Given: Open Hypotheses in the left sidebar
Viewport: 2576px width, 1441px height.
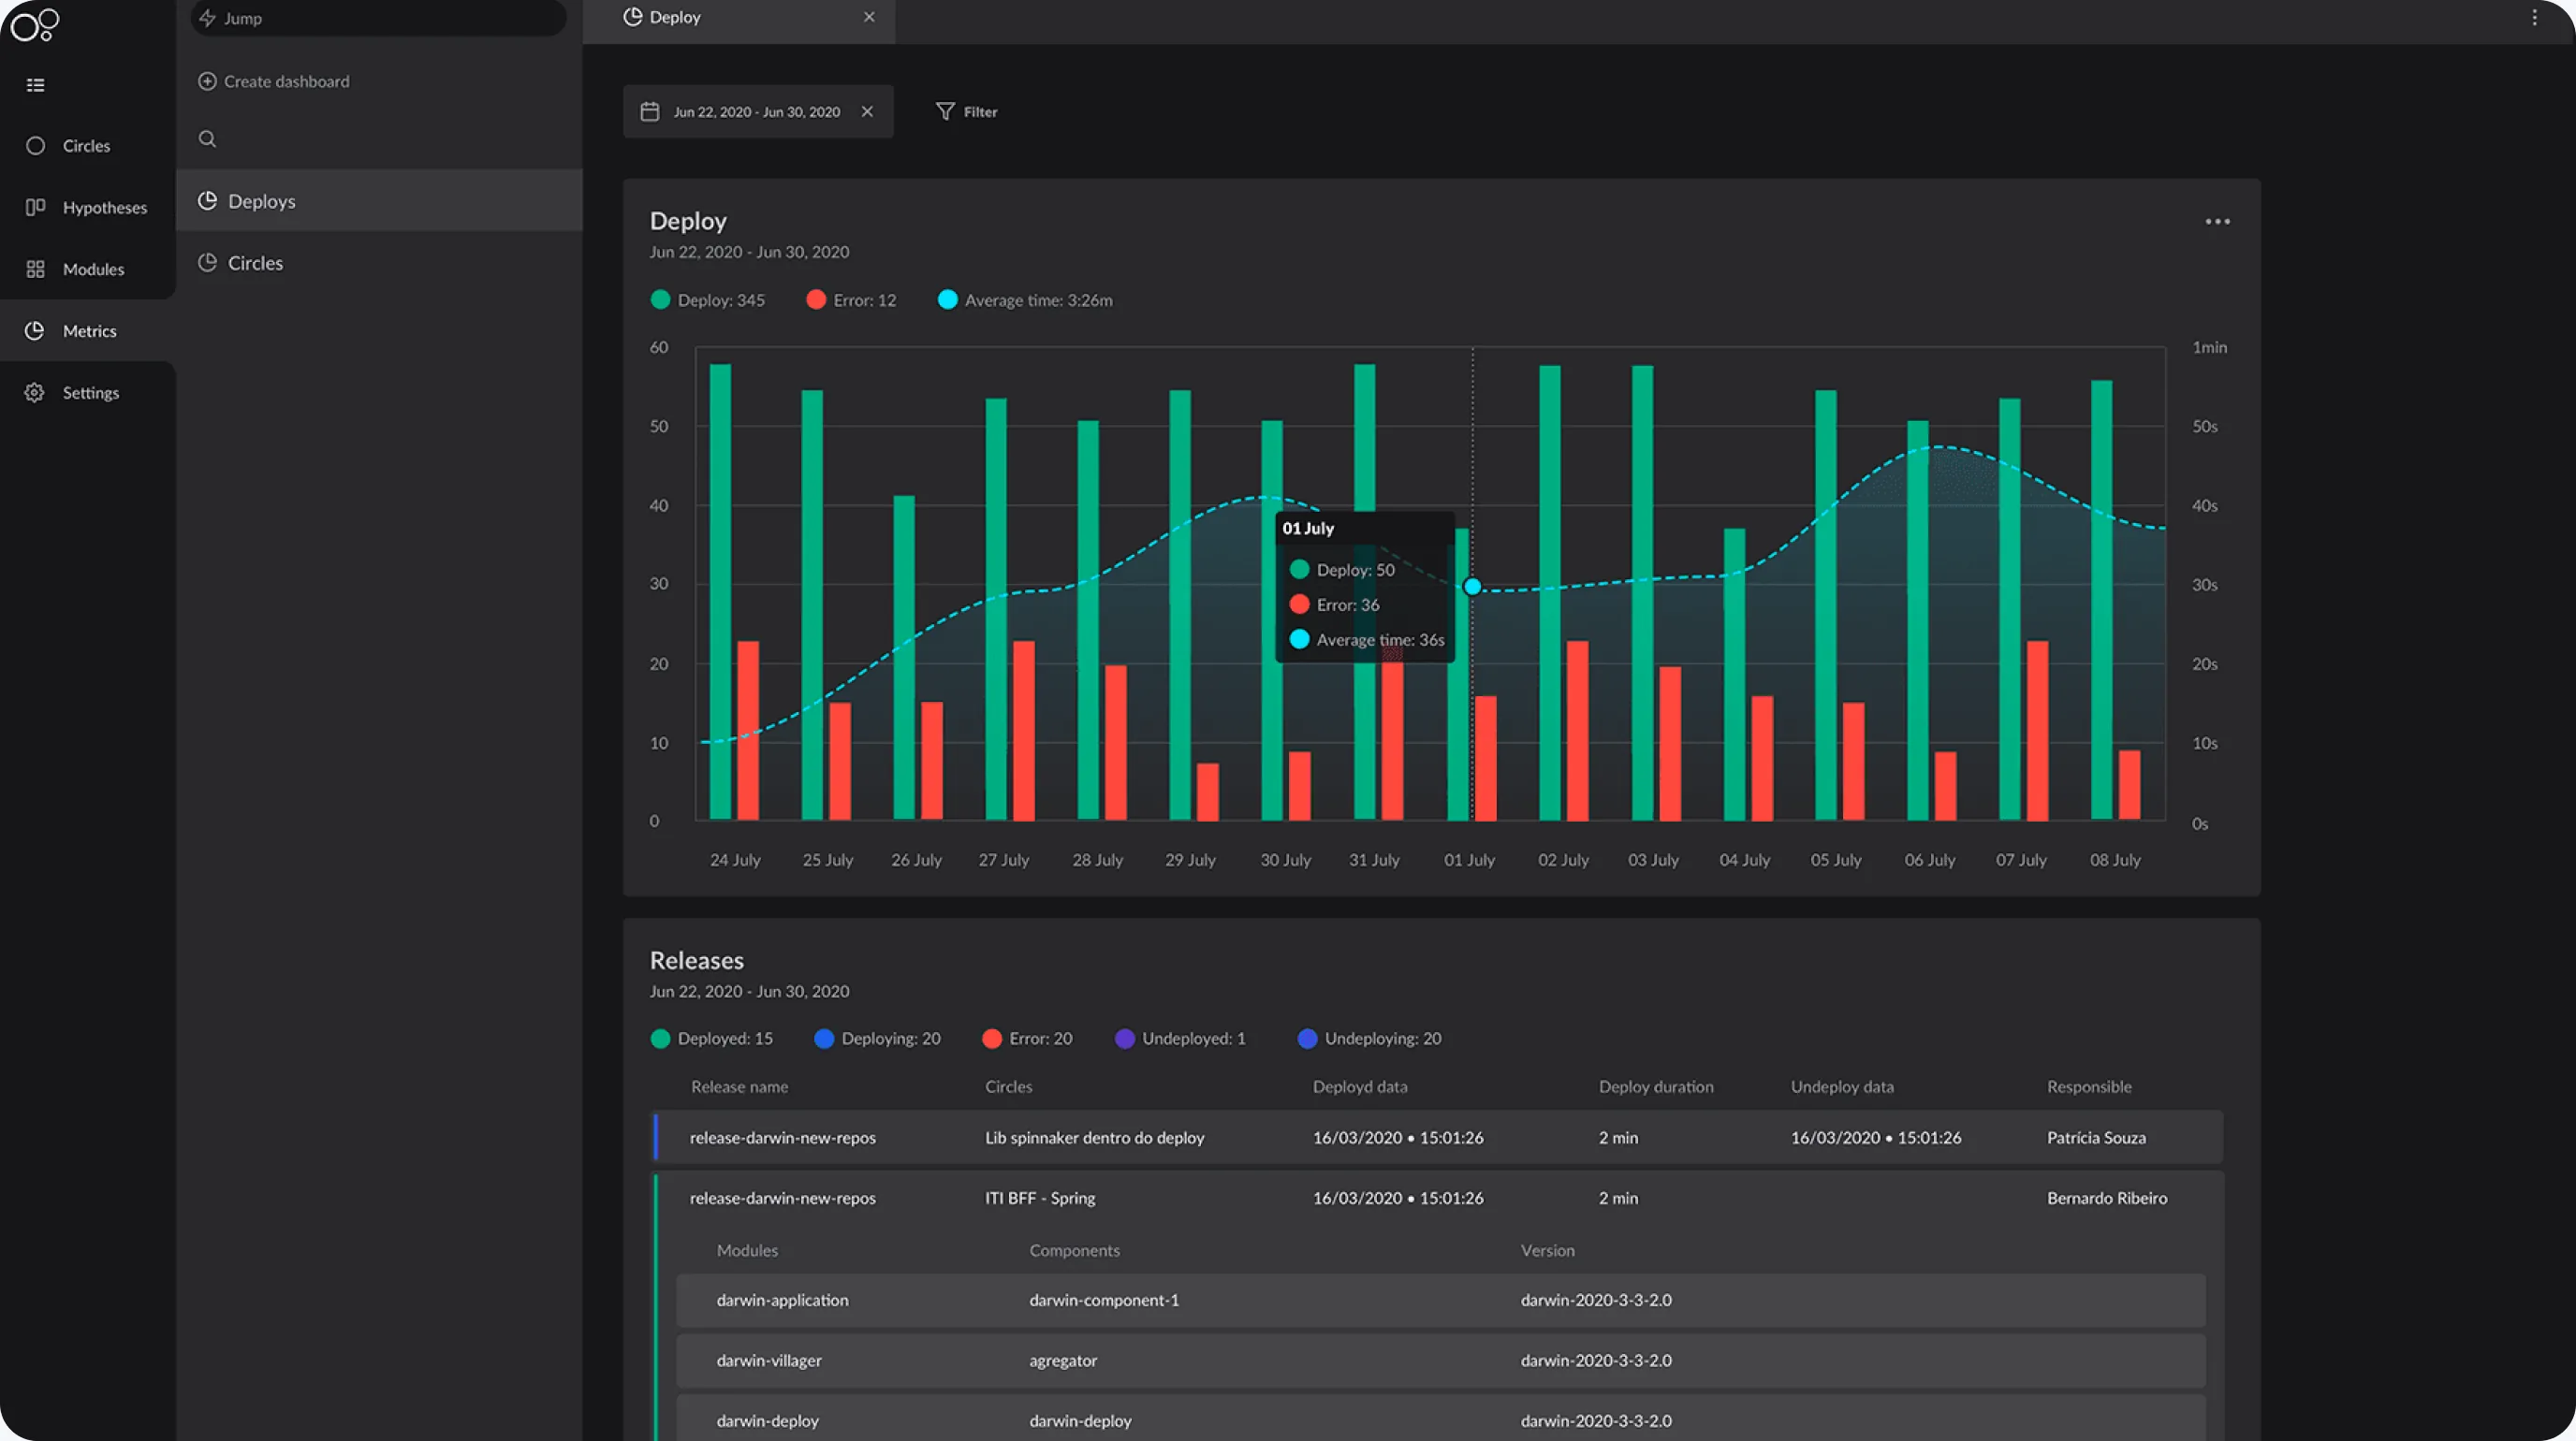Looking at the screenshot, I should click(88, 208).
